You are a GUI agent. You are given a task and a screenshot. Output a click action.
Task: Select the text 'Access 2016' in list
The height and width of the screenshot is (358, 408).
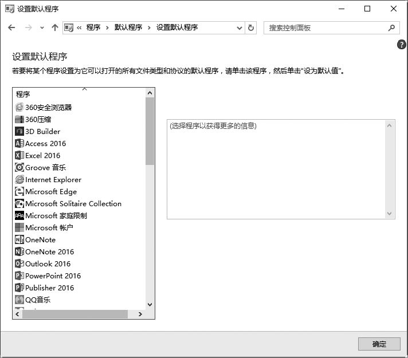45,144
